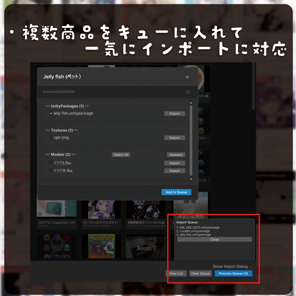This screenshot has height=296, width=296.
Task: Close the Jelly fish dialog
Action: tap(187, 77)
